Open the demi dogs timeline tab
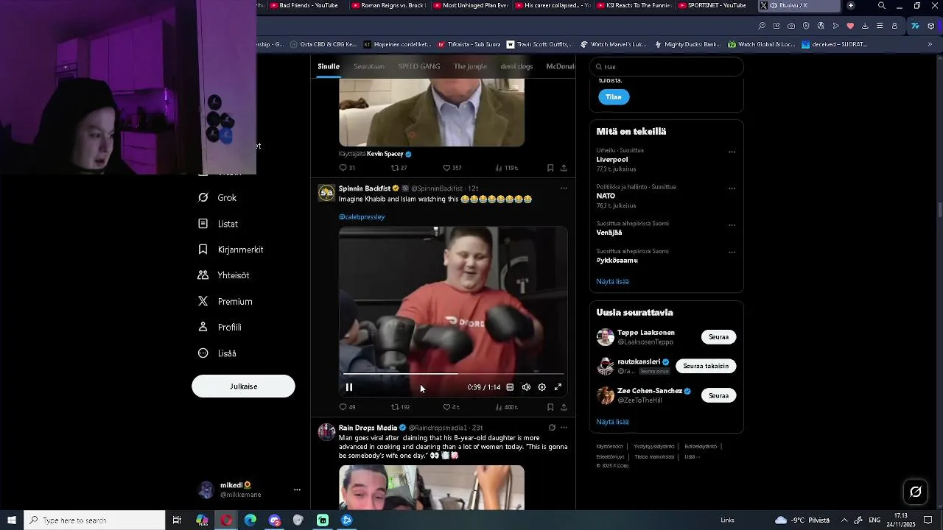 [x=516, y=66]
